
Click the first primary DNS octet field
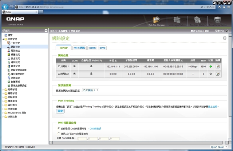(82, 139)
